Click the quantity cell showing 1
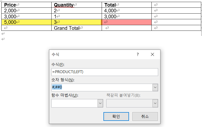Viewport: 202px width, 127px height. 77,16
